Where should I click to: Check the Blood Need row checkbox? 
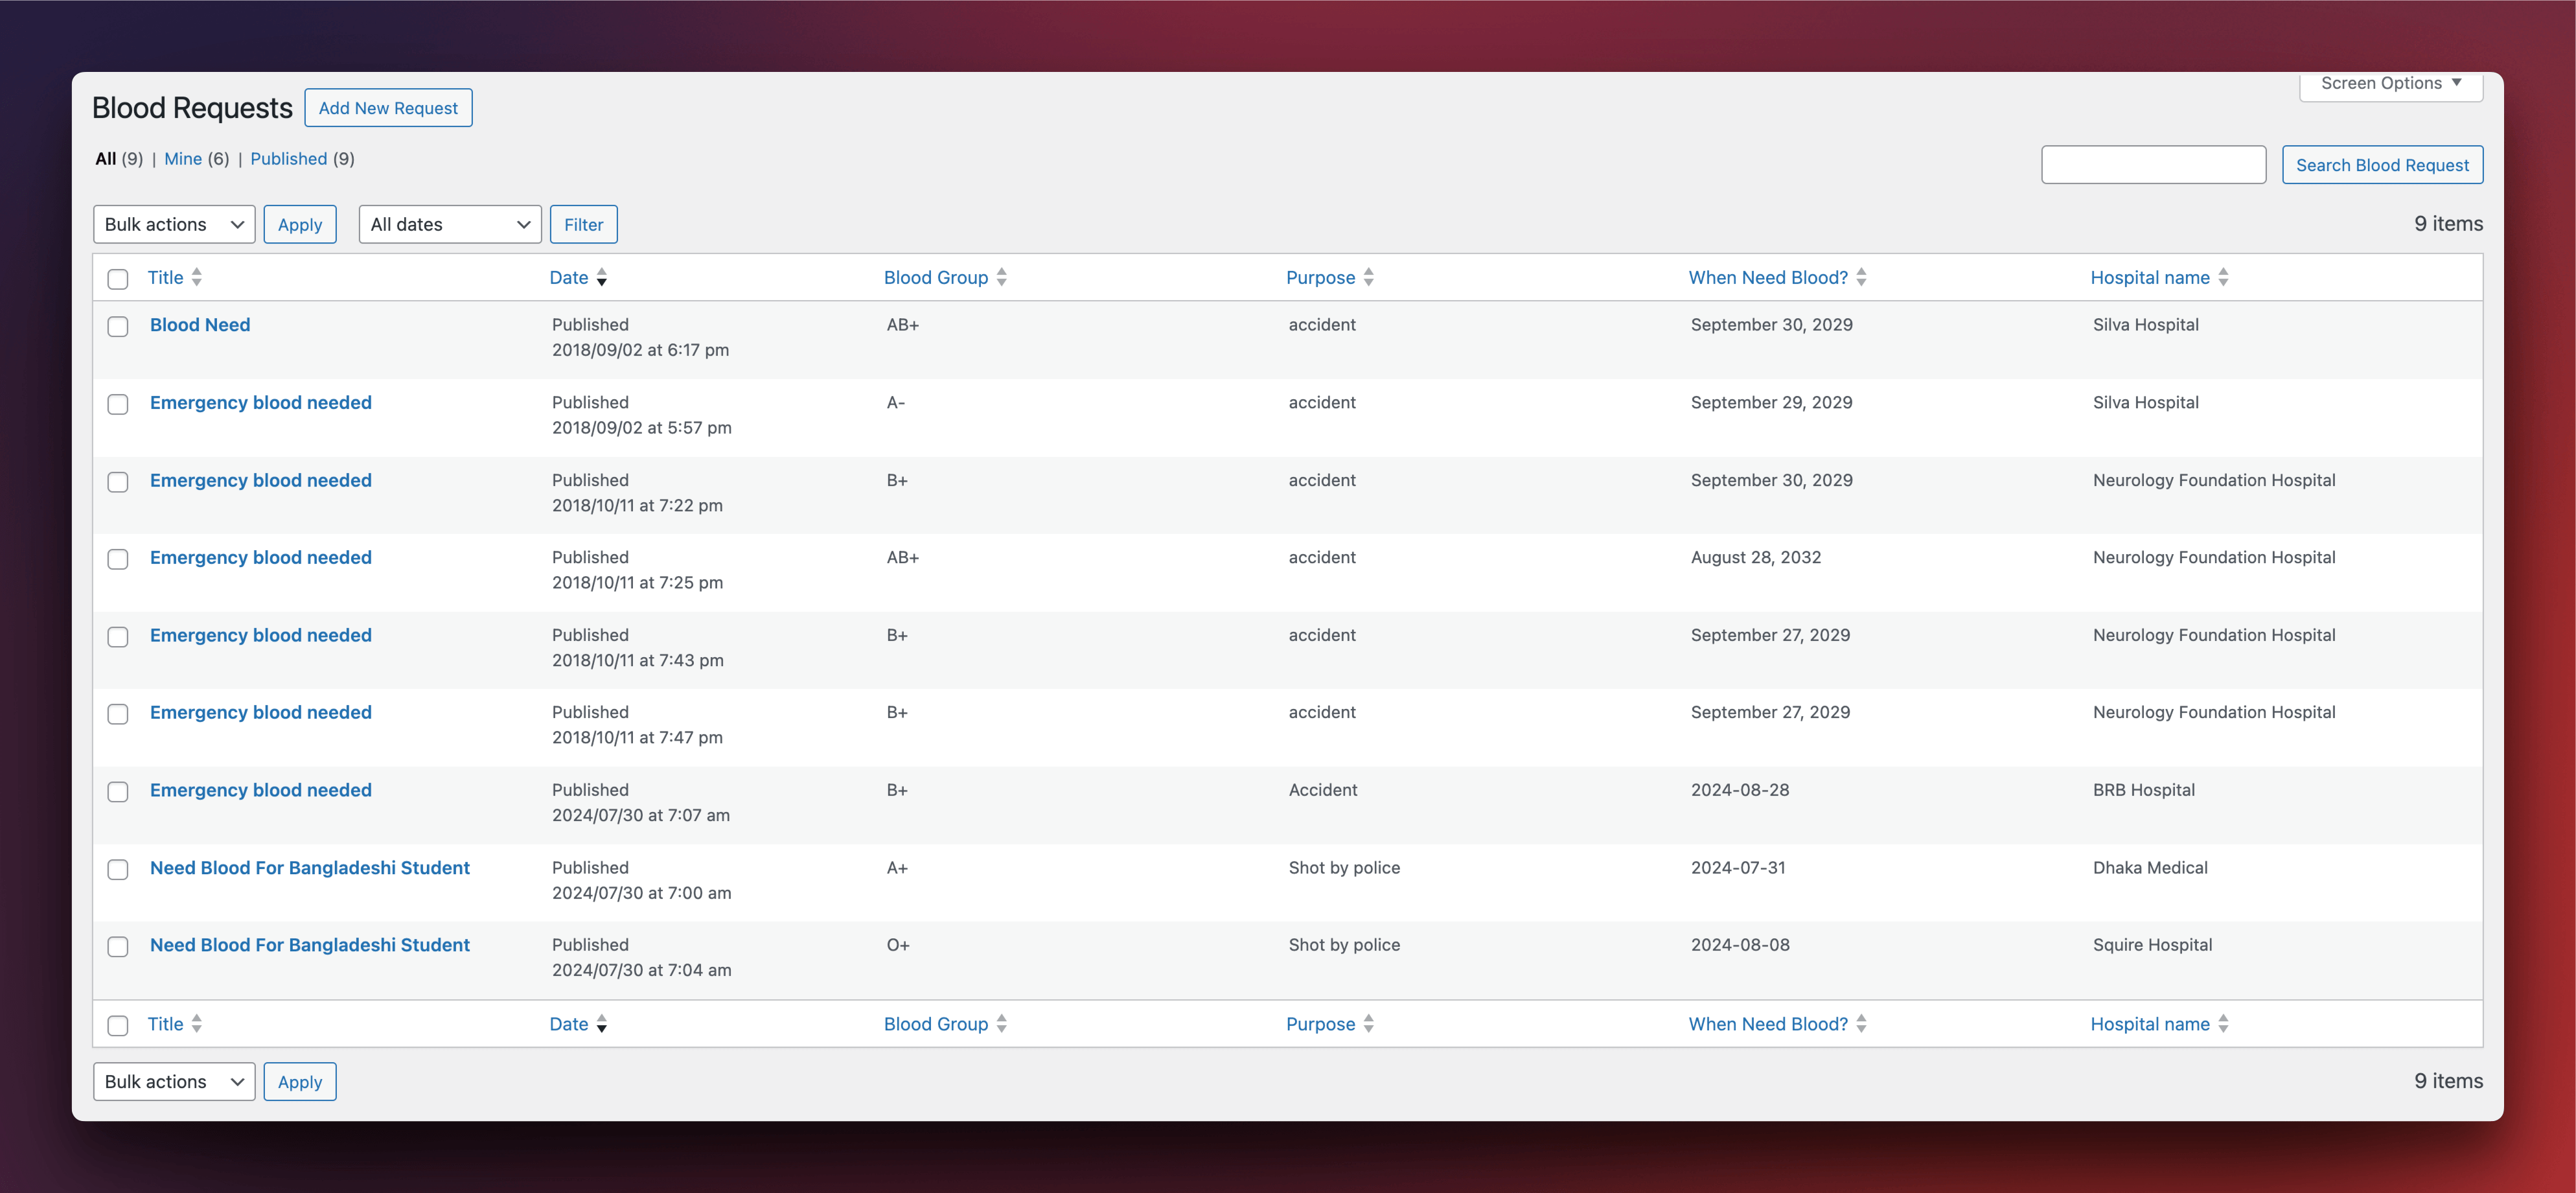tap(118, 327)
